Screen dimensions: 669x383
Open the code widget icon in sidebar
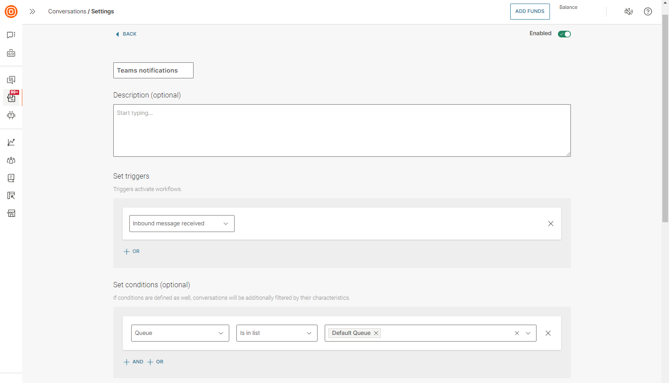point(11,53)
